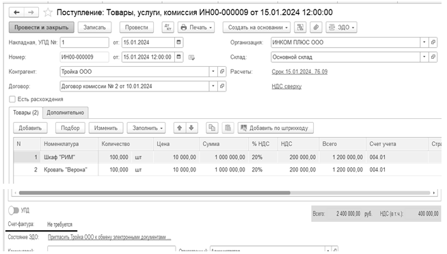
Task: Open НДС сверху link
Action: [286, 86]
